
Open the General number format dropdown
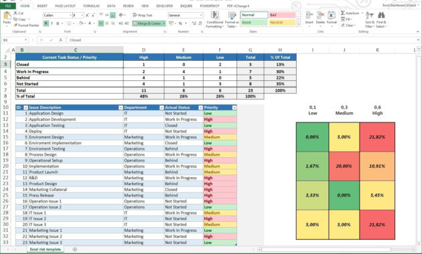[201, 15]
